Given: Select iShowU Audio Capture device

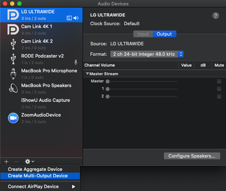Looking at the screenshot, I should tap(41, 103).
